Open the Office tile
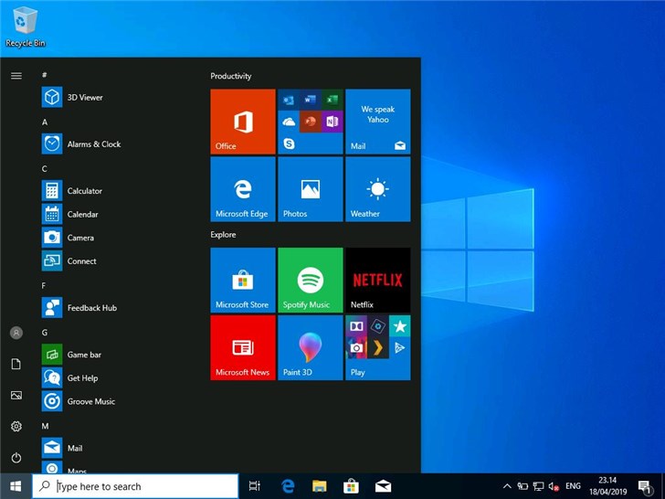The image size is (665, 499). tap(242, 122)
